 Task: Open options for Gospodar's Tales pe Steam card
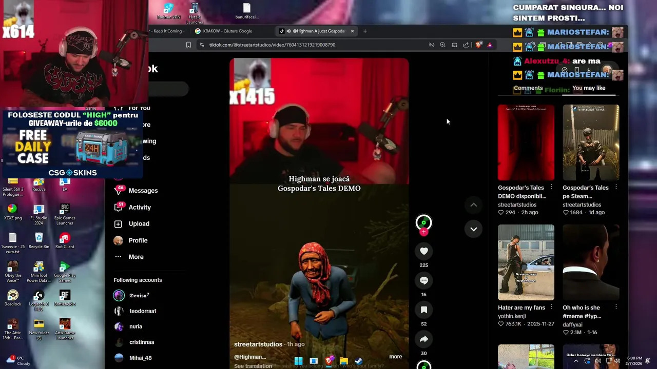pyautogui.click(x=616, y=187)
